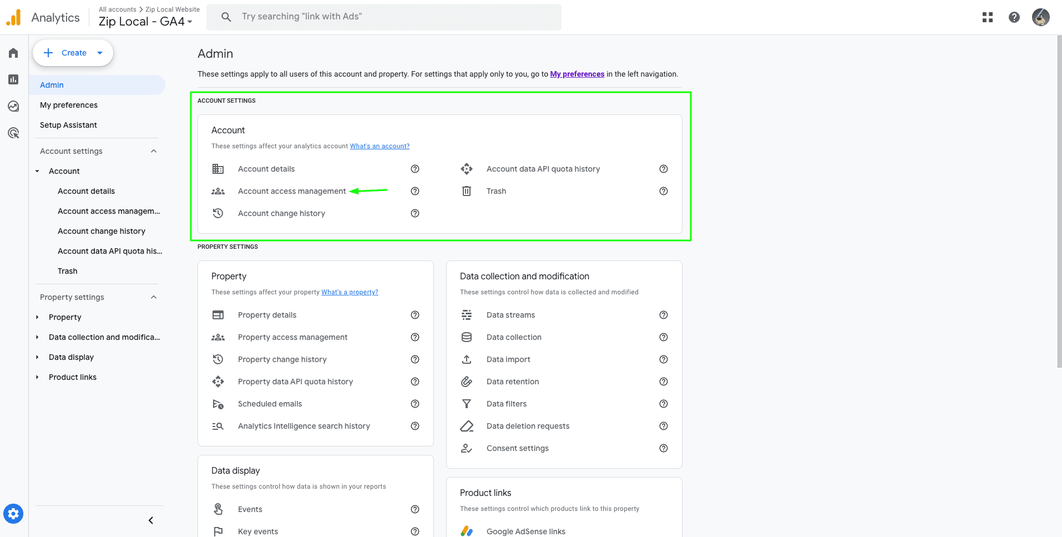The image size is (1062, 537).
Task: Open the Home icon in left rail
Action: click(x=13, y=53)
